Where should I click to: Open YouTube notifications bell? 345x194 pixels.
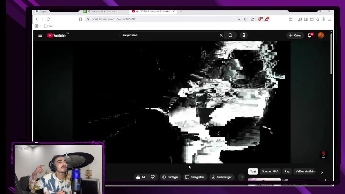tap(310, 35)
